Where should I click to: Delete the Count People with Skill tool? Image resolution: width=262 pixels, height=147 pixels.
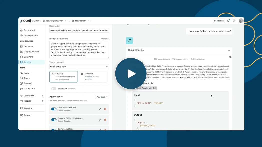pos(105,109)
